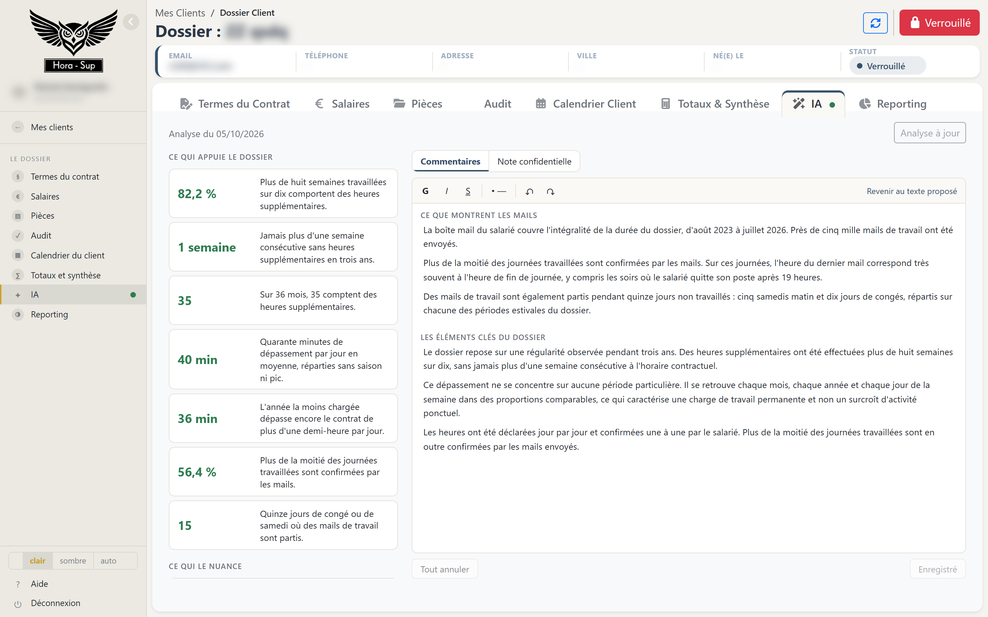Switch theme to sombre
The height and width of the screenshot is (617, 988).
(x=73, y=561)
